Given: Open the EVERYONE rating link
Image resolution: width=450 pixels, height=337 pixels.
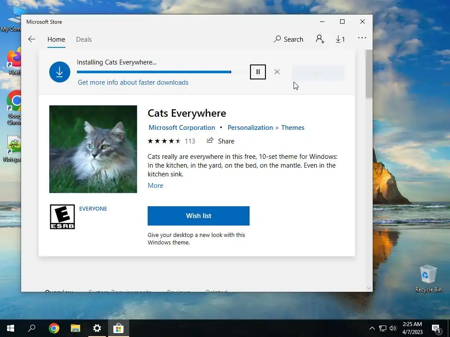Looking at the screenshot, I should [93, 208].
